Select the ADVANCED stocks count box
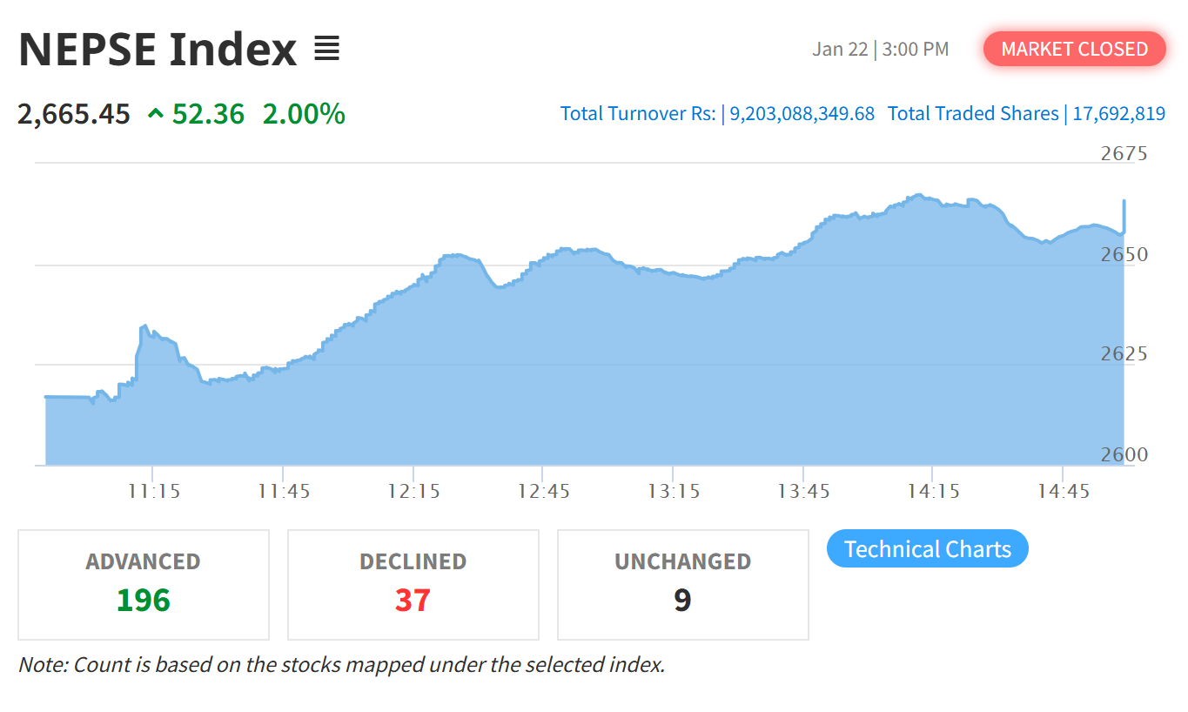This screenshot has width=1188, height=712. (144, 585)
